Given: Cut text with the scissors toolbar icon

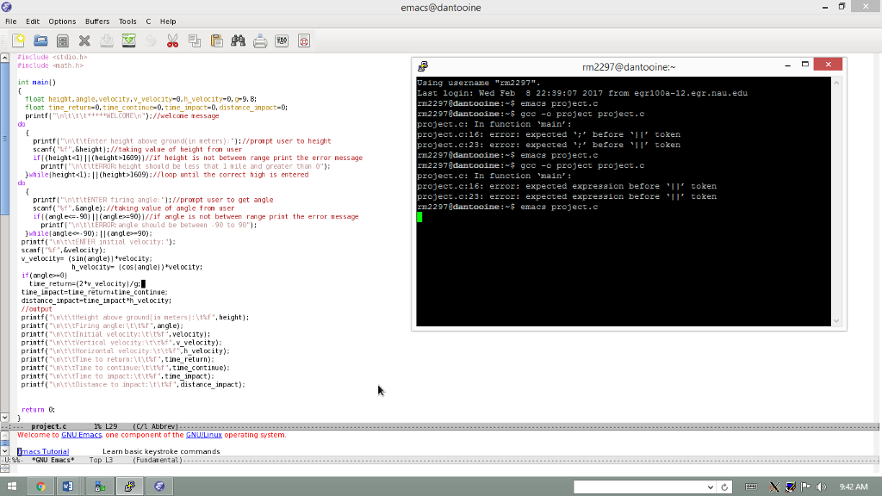Looking at the screenshot, I should (x=171, y=40).
